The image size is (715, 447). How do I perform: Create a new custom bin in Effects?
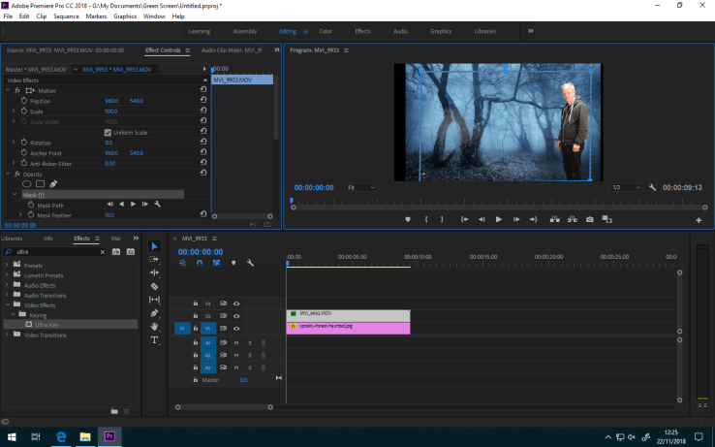click(114, 411)
